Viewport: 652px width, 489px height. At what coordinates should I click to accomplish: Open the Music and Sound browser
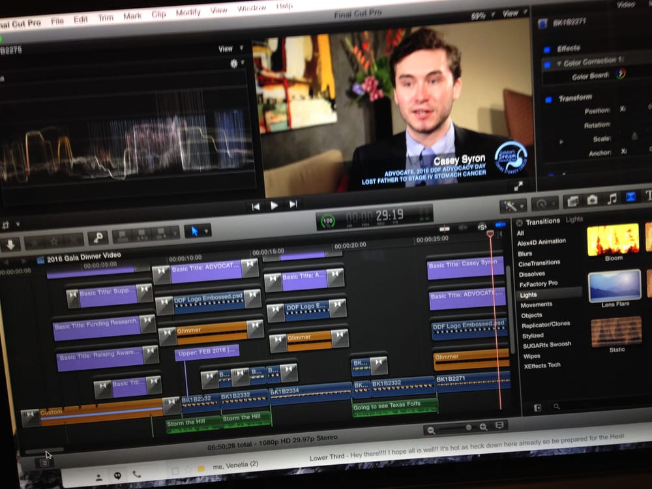click(612, 199)
